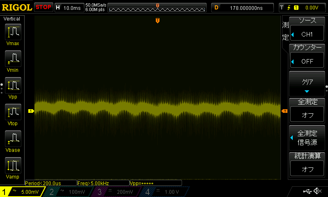The height and width of the screenshot is (197, 328).
Task: Select the Vmax measurement icon
Action: coord(13,32)
